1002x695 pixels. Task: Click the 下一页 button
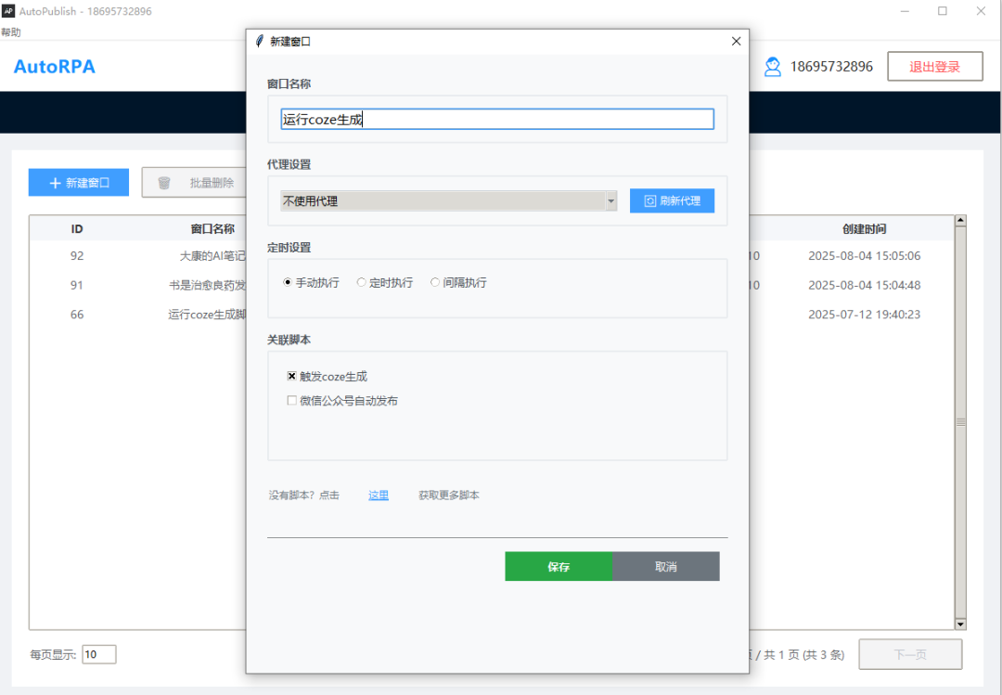click(911, 654)
